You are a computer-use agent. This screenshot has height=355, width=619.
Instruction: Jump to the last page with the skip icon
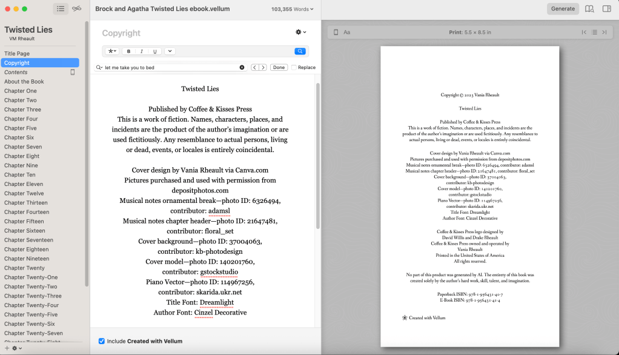605,32
